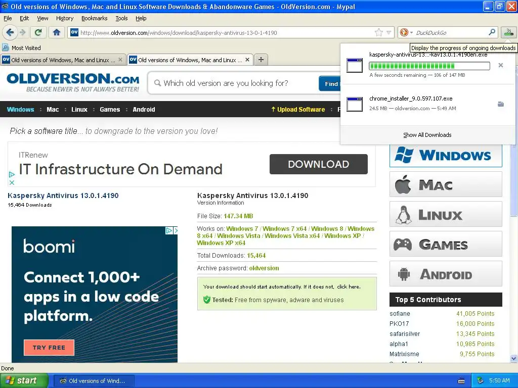The width and height of the screenshot is (518, 388).
Task: Open the Windows Start menu
Action: click(24, 380)
